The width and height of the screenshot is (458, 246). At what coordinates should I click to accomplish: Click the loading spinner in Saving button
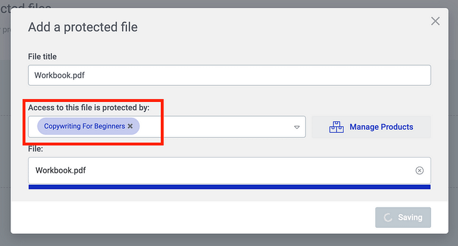click(388, 217)
